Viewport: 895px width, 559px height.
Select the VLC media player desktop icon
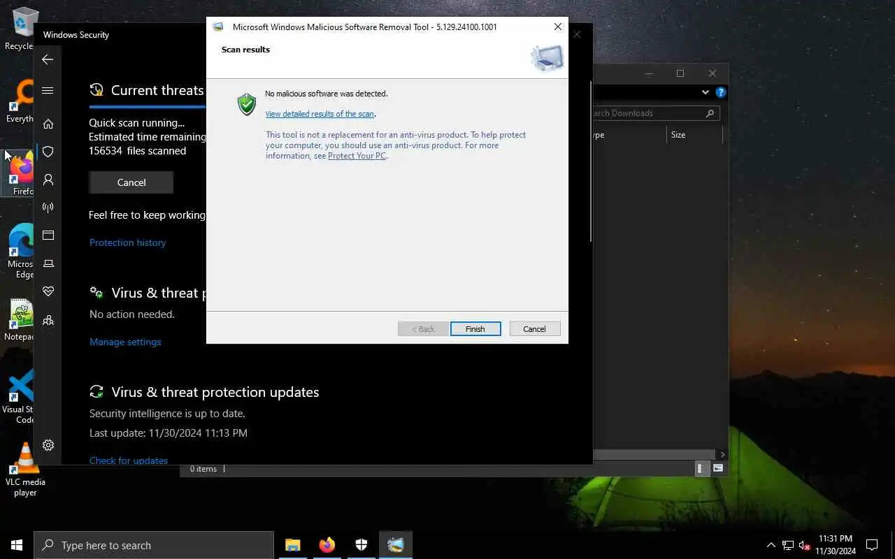25,470
